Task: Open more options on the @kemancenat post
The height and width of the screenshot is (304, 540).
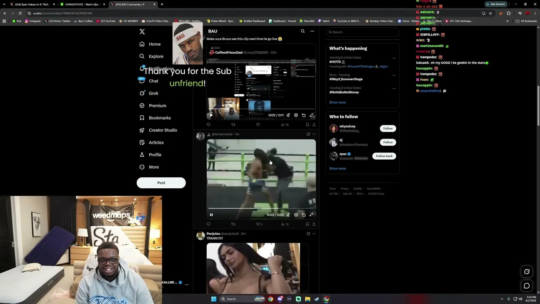Action: (314, 134)
